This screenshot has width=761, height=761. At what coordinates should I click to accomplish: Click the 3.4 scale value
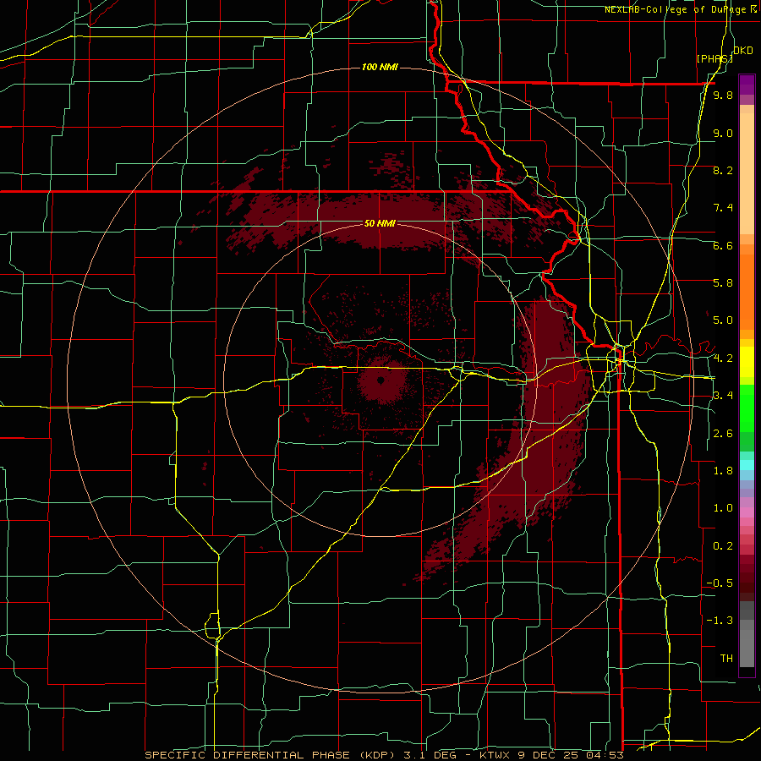click(x=723, y=396)
